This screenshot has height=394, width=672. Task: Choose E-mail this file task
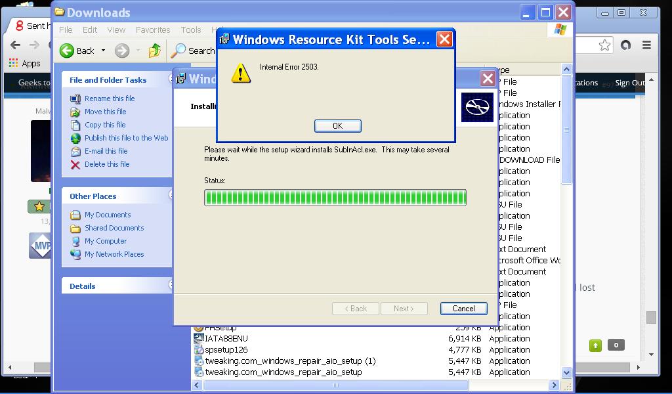tap(106, 151)
